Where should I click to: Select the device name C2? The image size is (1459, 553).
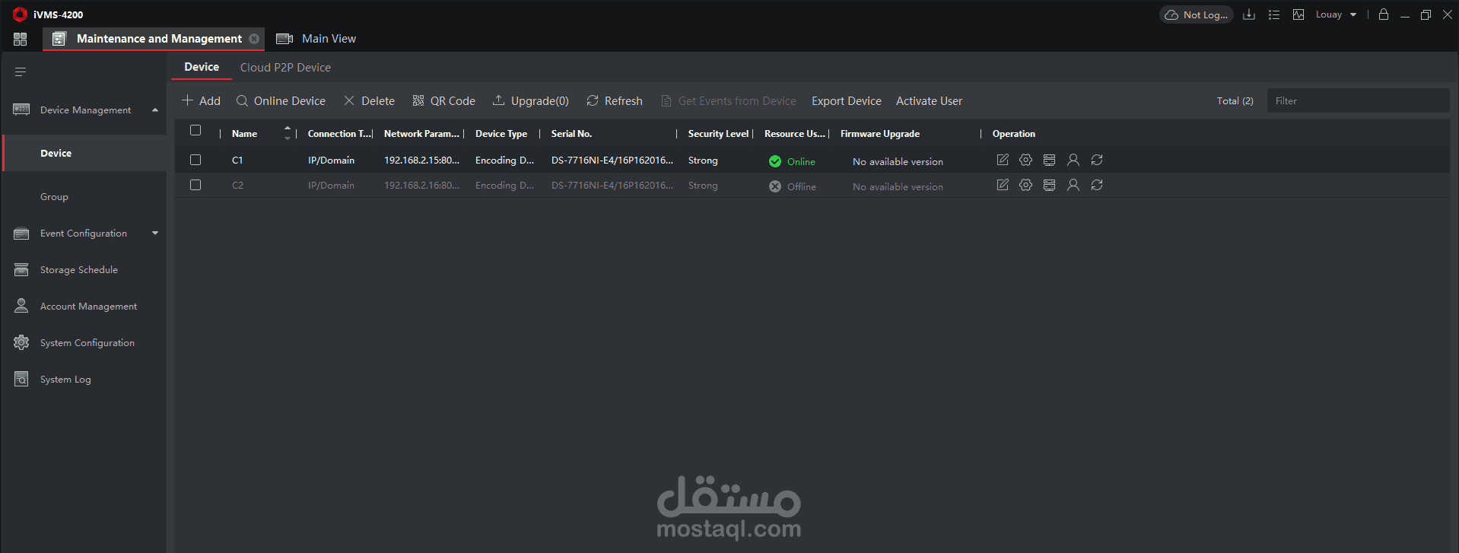point(237,186)
